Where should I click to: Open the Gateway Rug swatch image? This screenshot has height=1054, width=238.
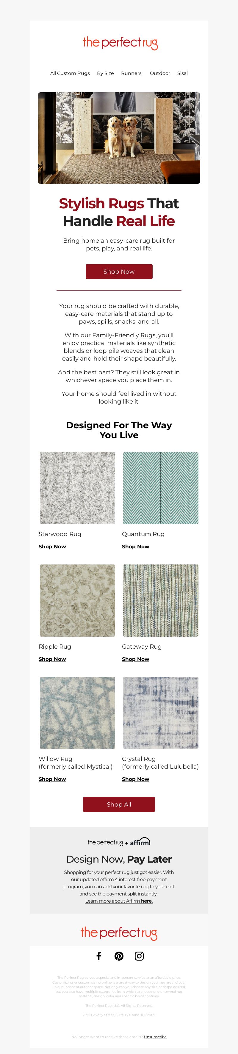tap(161, 600)
